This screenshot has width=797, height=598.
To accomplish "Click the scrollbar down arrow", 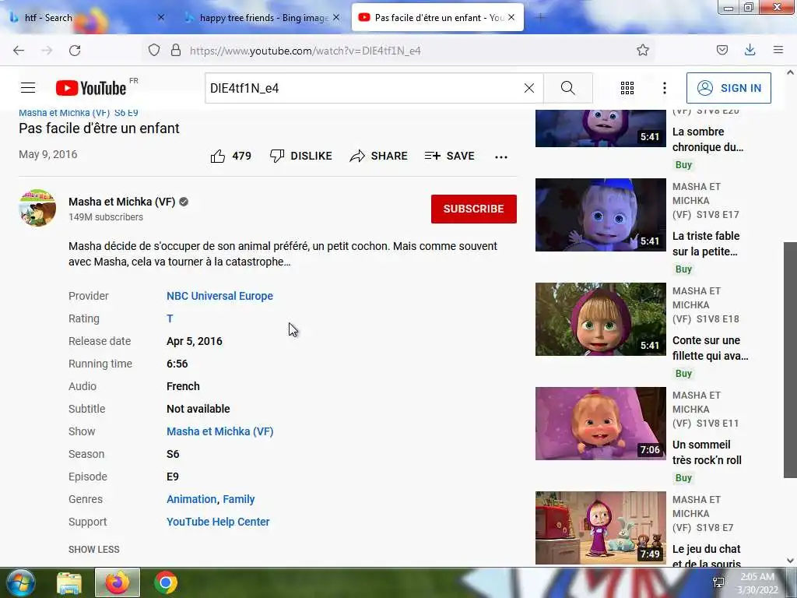I will [x=790, y=561].
